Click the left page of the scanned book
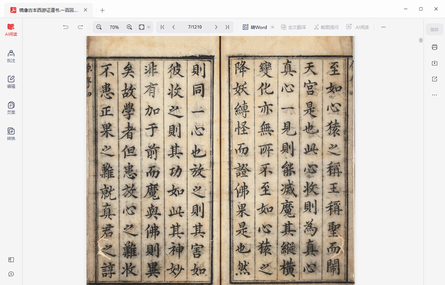Screen dimensions: 445x285 click(153, 160)
